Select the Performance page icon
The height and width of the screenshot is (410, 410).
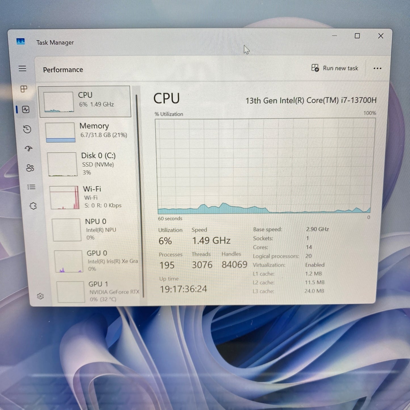pyautogui.click(x=26, y=110)
